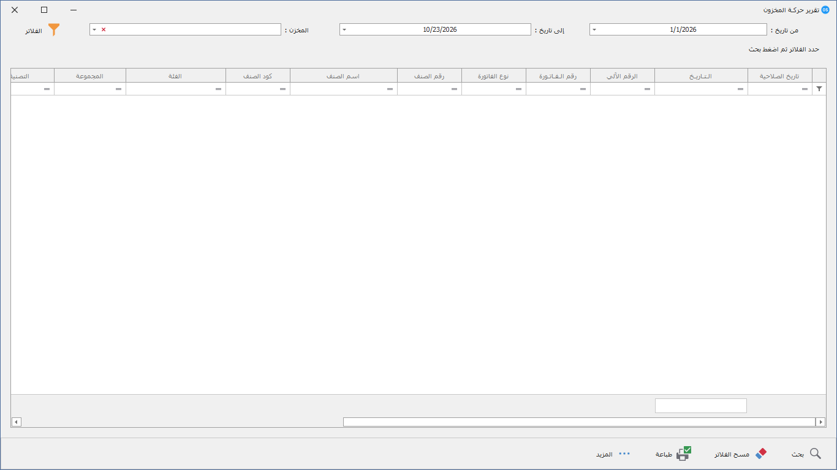Click the app icon in the title bar
The width and height of the screenshot is (837, 470).
(x=825, y=10)
